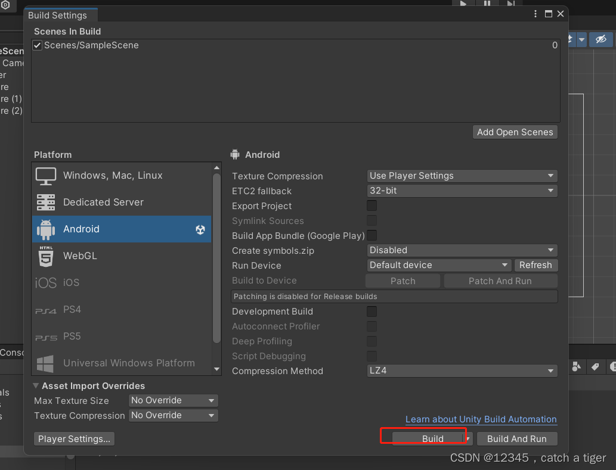This screenshot has width=616, height=470.
Task: Click the platform list scrollbar down arrow
Action: tap(217, 369)
